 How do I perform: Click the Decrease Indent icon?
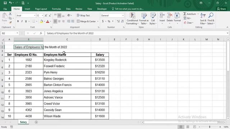coord(69,21)
